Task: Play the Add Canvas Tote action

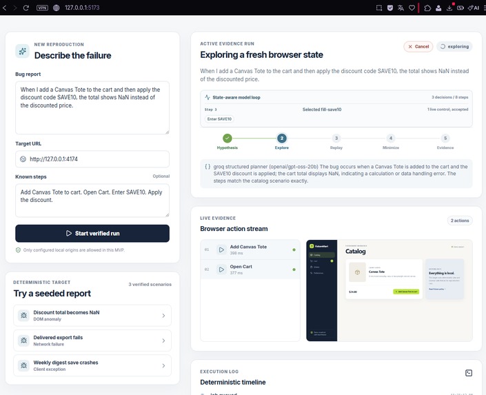Action: [221, 250]
